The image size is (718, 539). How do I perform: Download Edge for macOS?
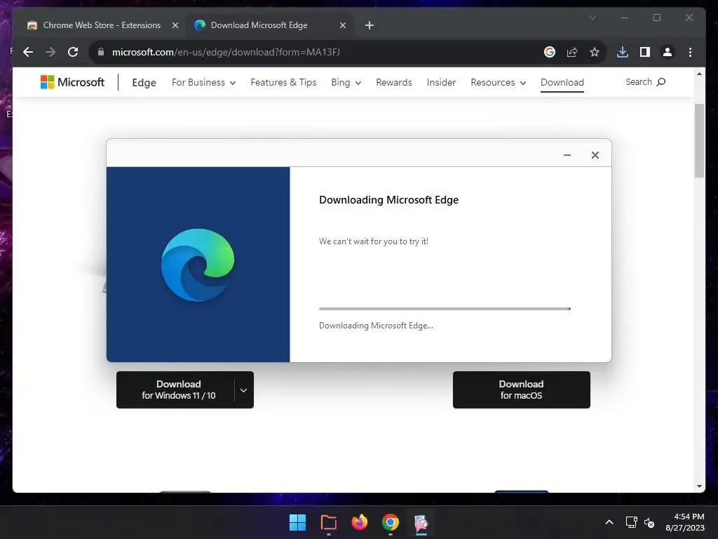click(521, 390)
